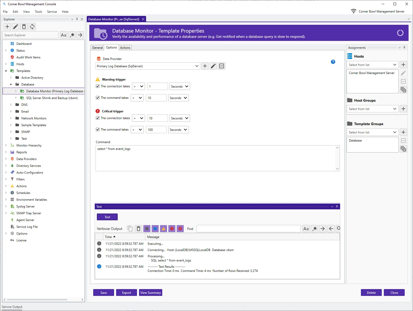Viewport: 413px width, 311px height.
Task: Open the Data Provider dropdown list
Action: [x=197, y=66]
